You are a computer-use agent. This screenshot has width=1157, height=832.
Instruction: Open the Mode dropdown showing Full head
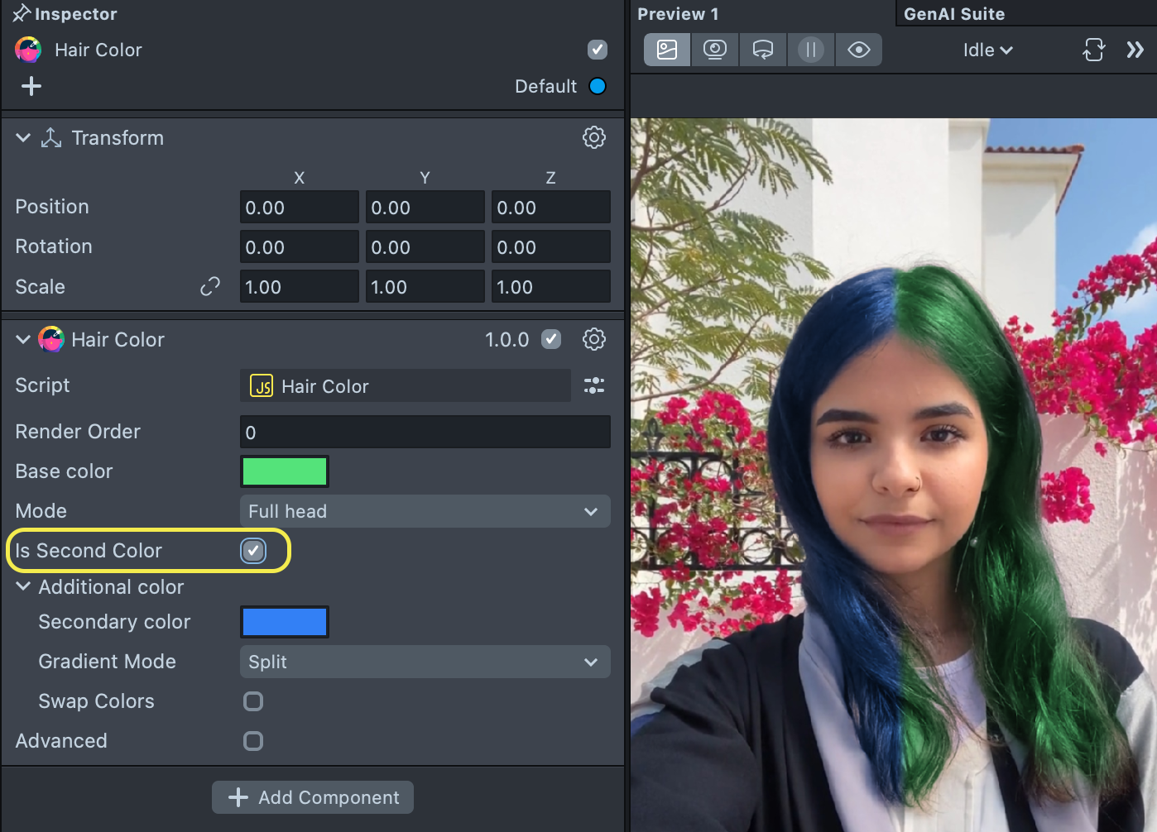(425, 511)
